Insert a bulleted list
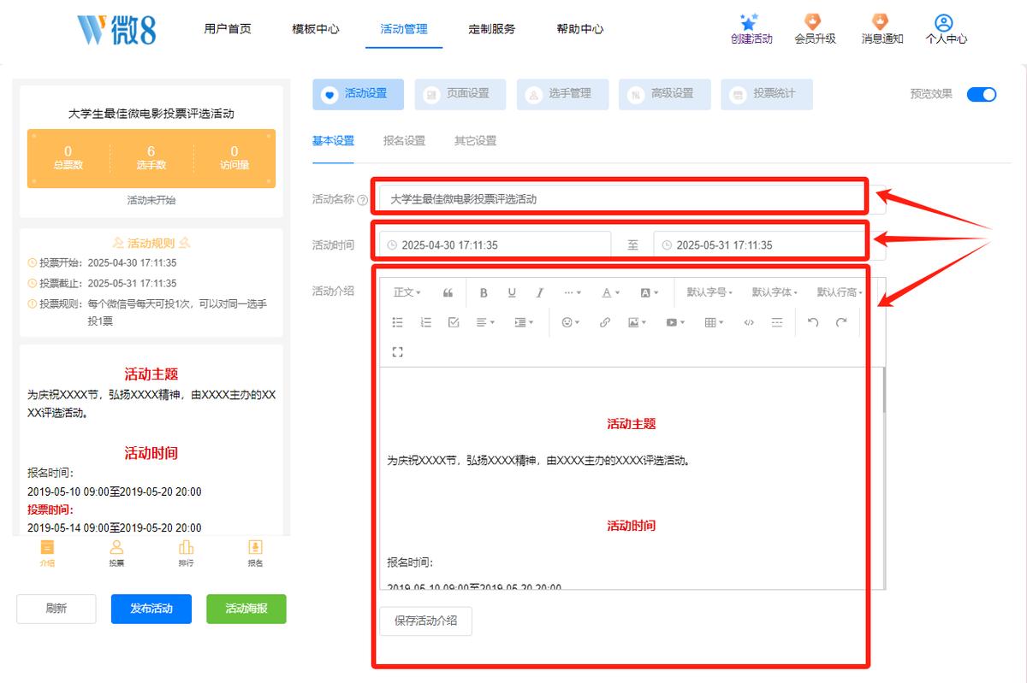1027x683 pixels. (x=397, y=322)
